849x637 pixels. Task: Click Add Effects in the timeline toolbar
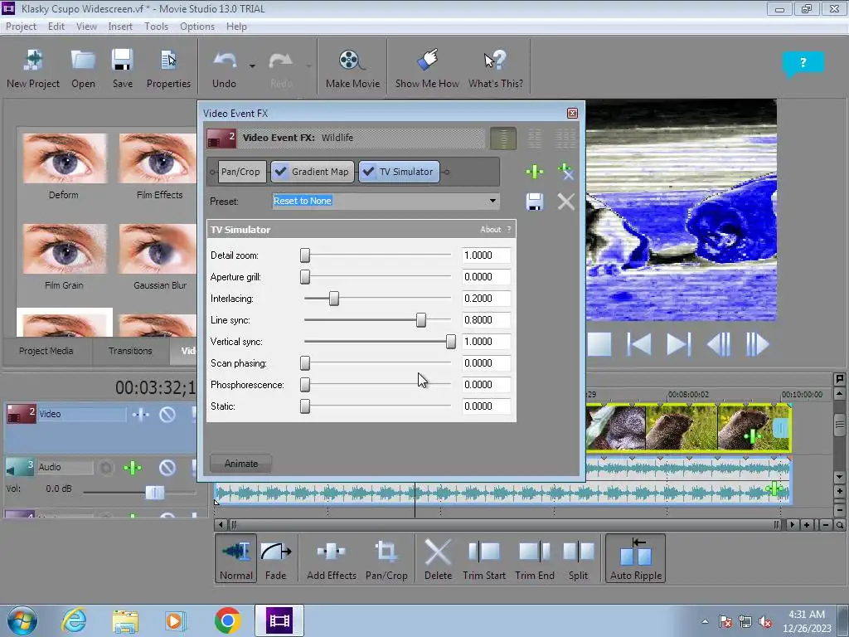click(332, 558)
